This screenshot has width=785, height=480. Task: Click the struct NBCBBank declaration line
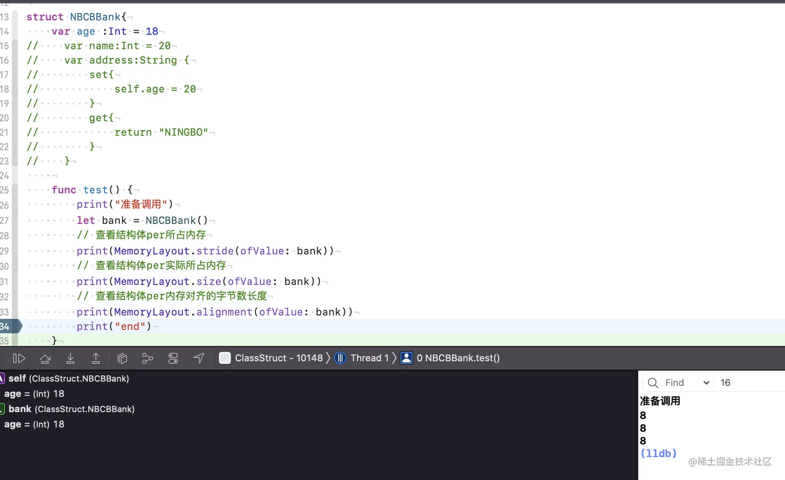[x=77, y=17]
